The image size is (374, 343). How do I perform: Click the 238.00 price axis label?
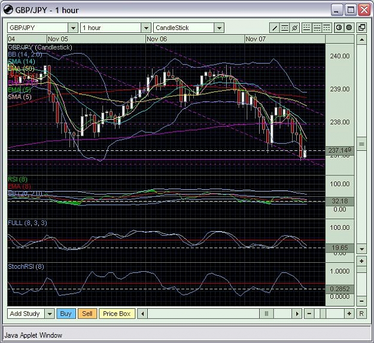coord(340,122)
